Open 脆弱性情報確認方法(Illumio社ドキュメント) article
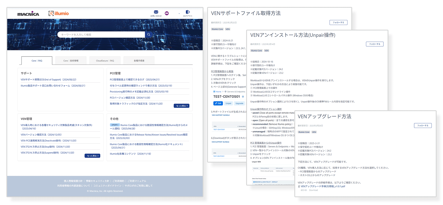The image size is (443, 205). pyautogui.click(x=146, y=146)
